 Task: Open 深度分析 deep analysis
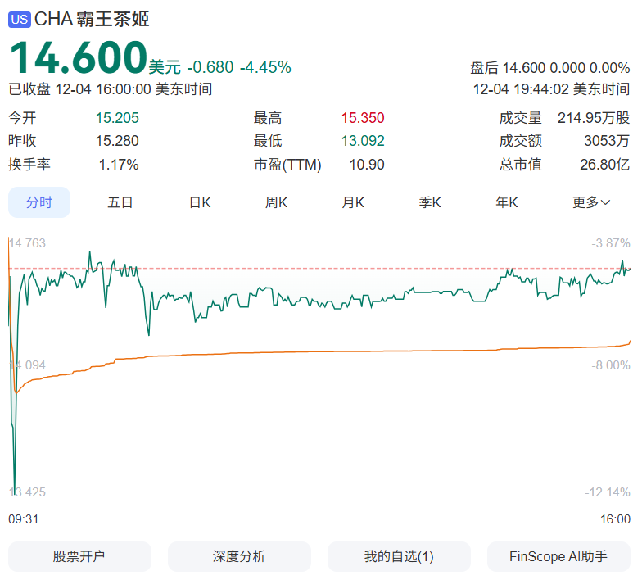tap(239, 556)
